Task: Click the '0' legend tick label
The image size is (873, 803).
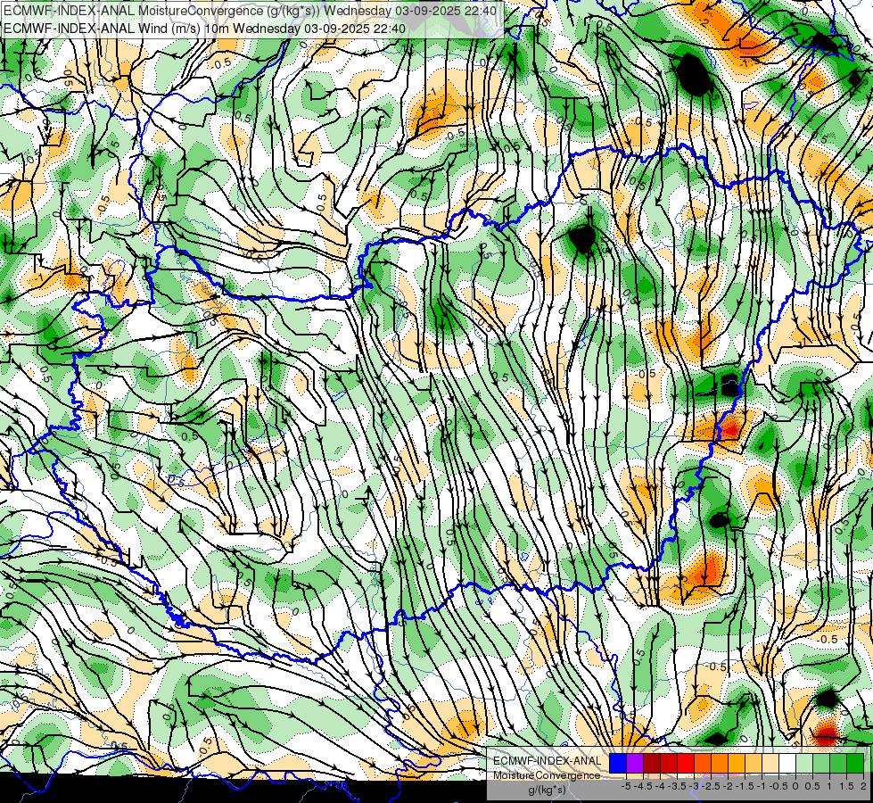Action: point(795,786)
